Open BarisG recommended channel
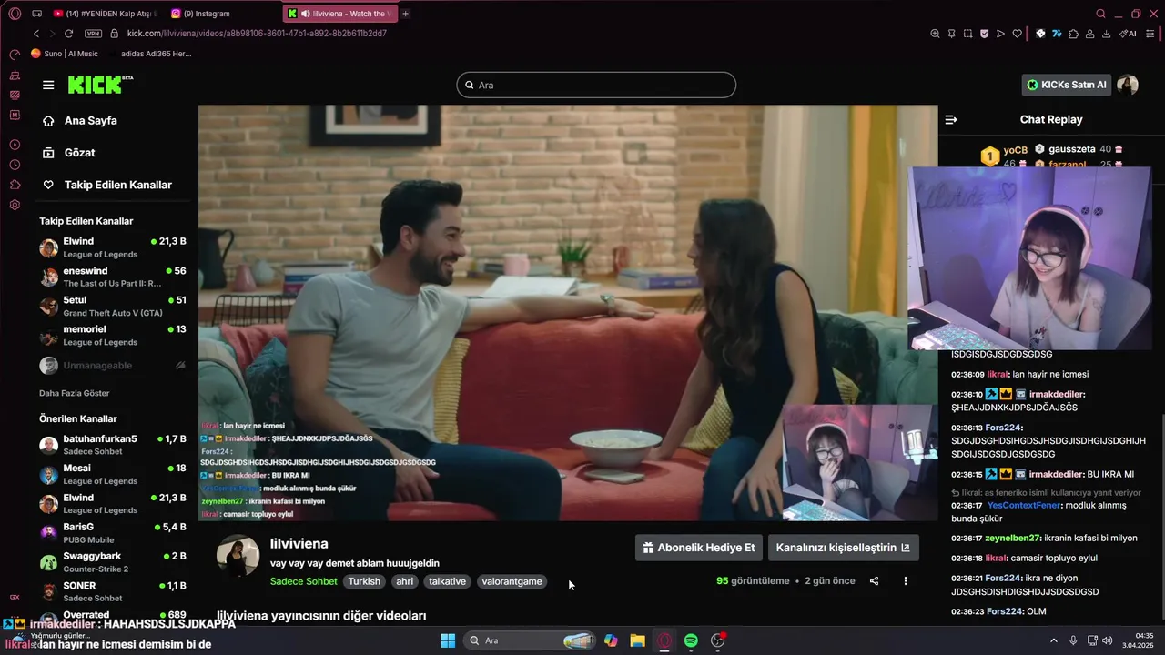The height and width of the screenshot is (655, 1165). [x=114, y=532]
